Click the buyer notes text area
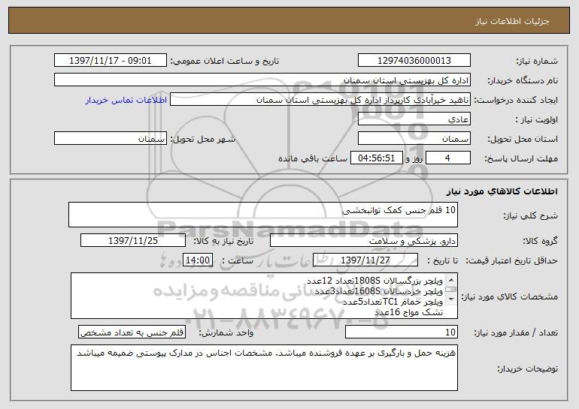 [264, 368]
